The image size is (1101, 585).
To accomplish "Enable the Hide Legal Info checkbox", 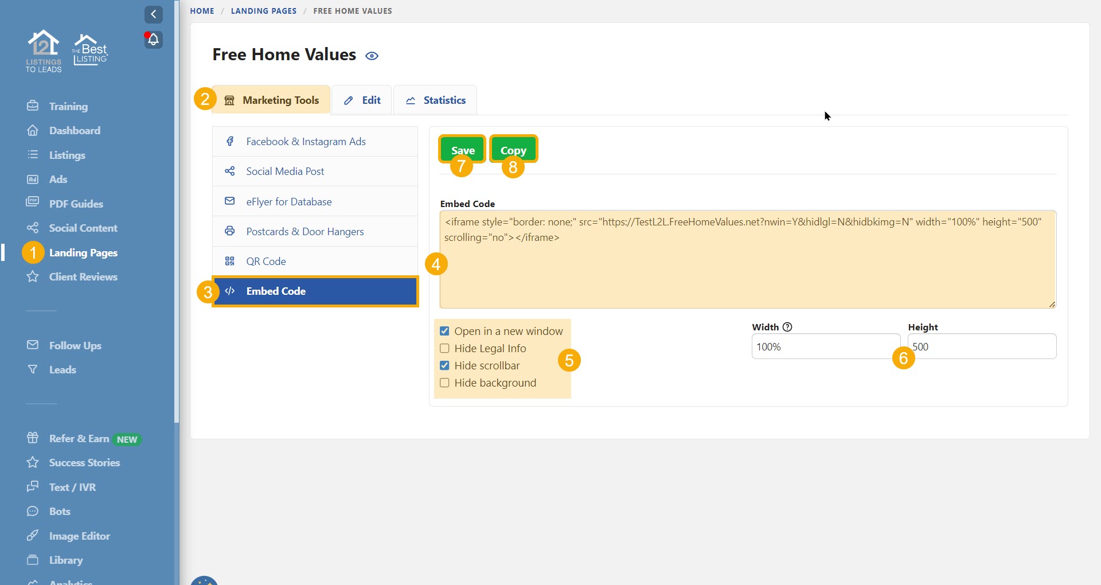I will (x=444, y=348).
